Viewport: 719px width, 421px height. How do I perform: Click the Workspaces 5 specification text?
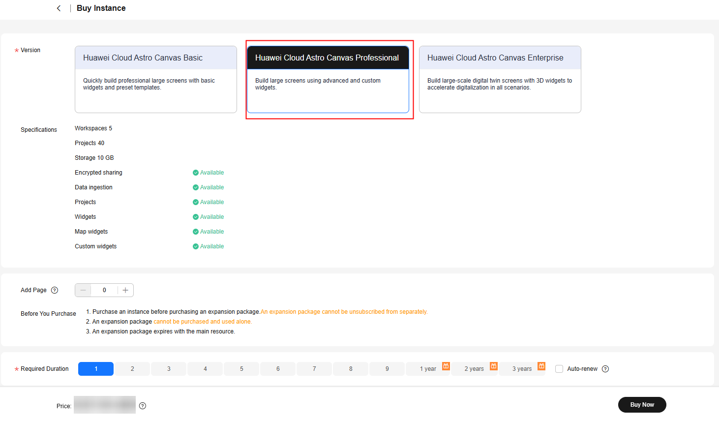click(x=93, y=128)
